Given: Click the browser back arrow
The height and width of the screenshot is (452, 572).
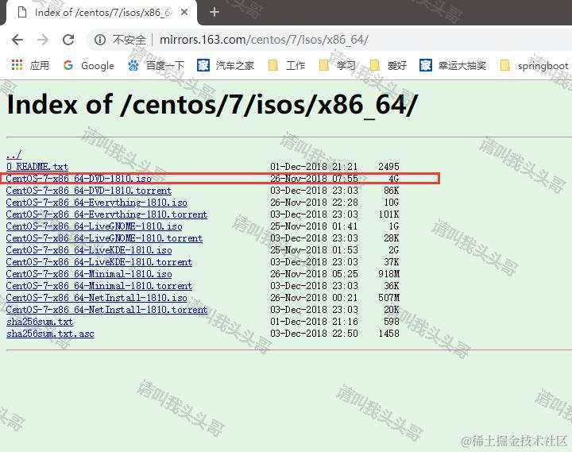Looking at the screenshot, I should [x=17, y=40].
